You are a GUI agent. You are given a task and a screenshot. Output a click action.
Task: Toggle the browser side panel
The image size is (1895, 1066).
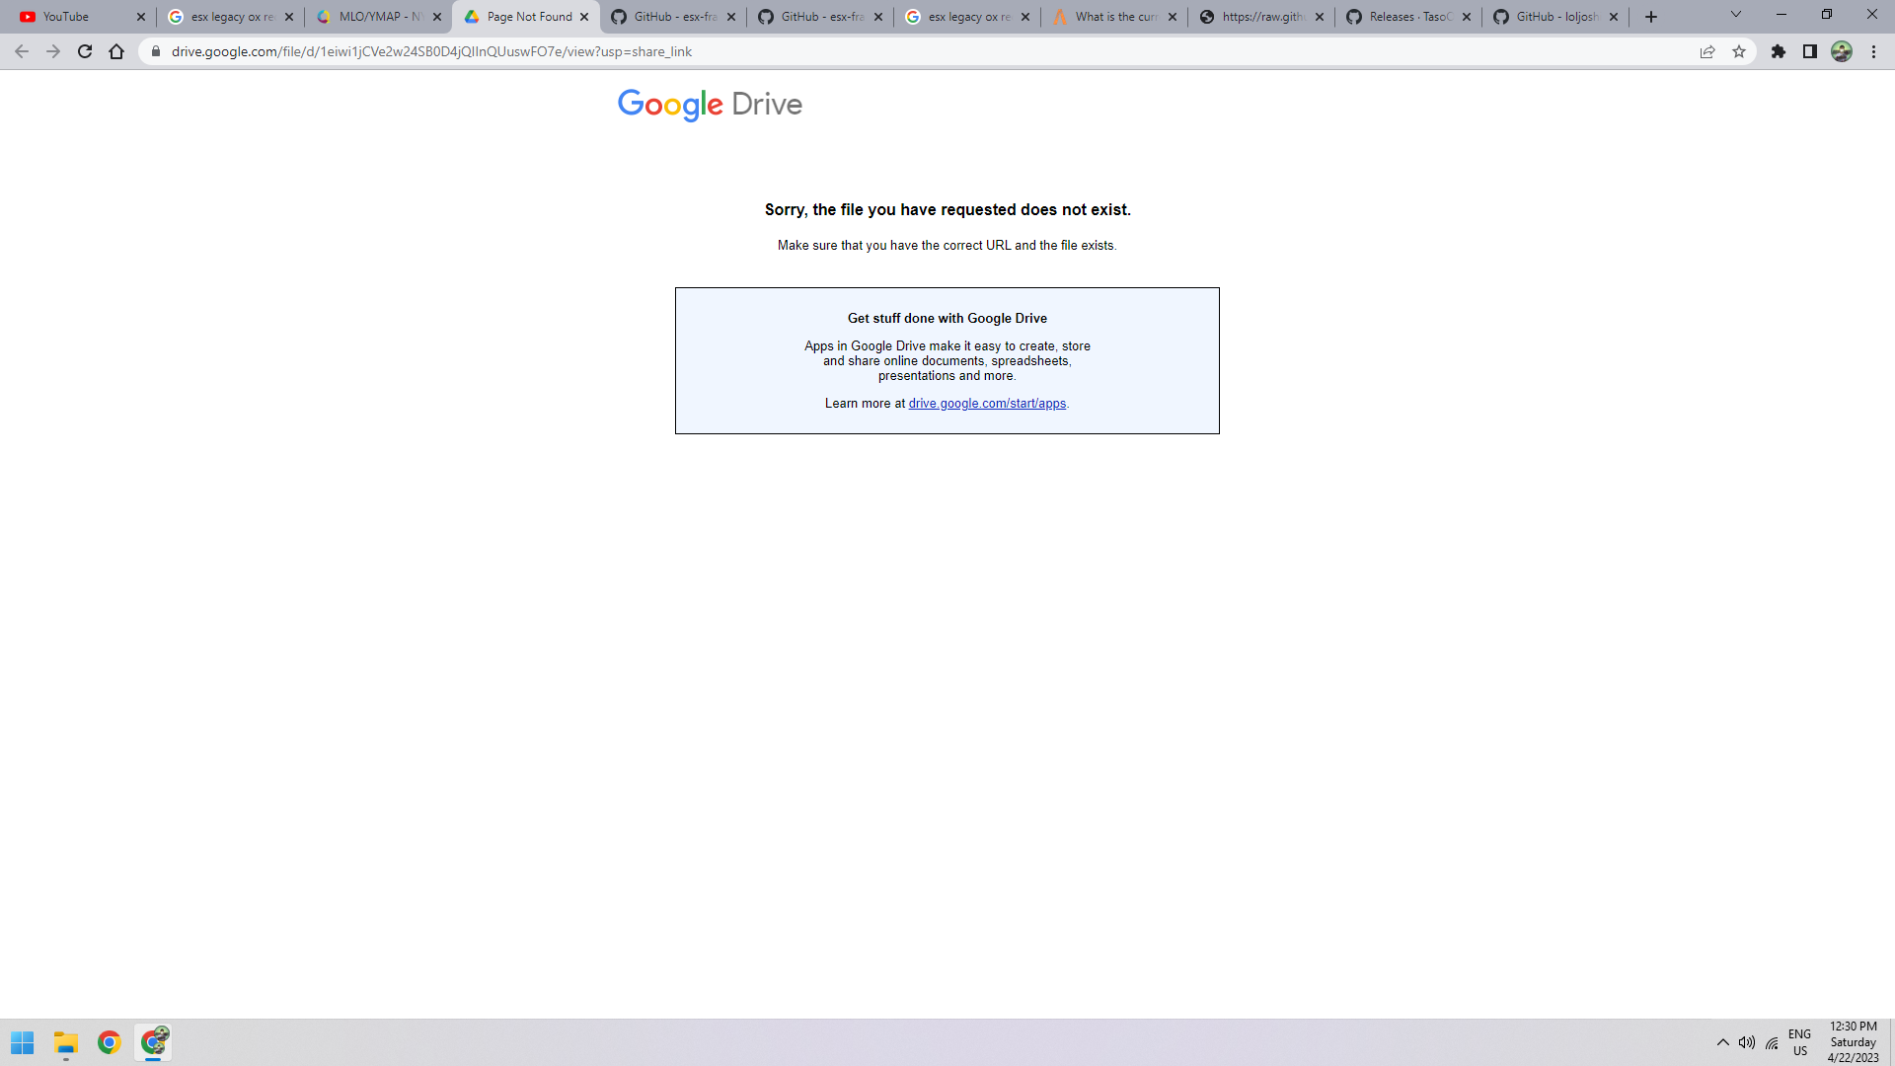1810,51
